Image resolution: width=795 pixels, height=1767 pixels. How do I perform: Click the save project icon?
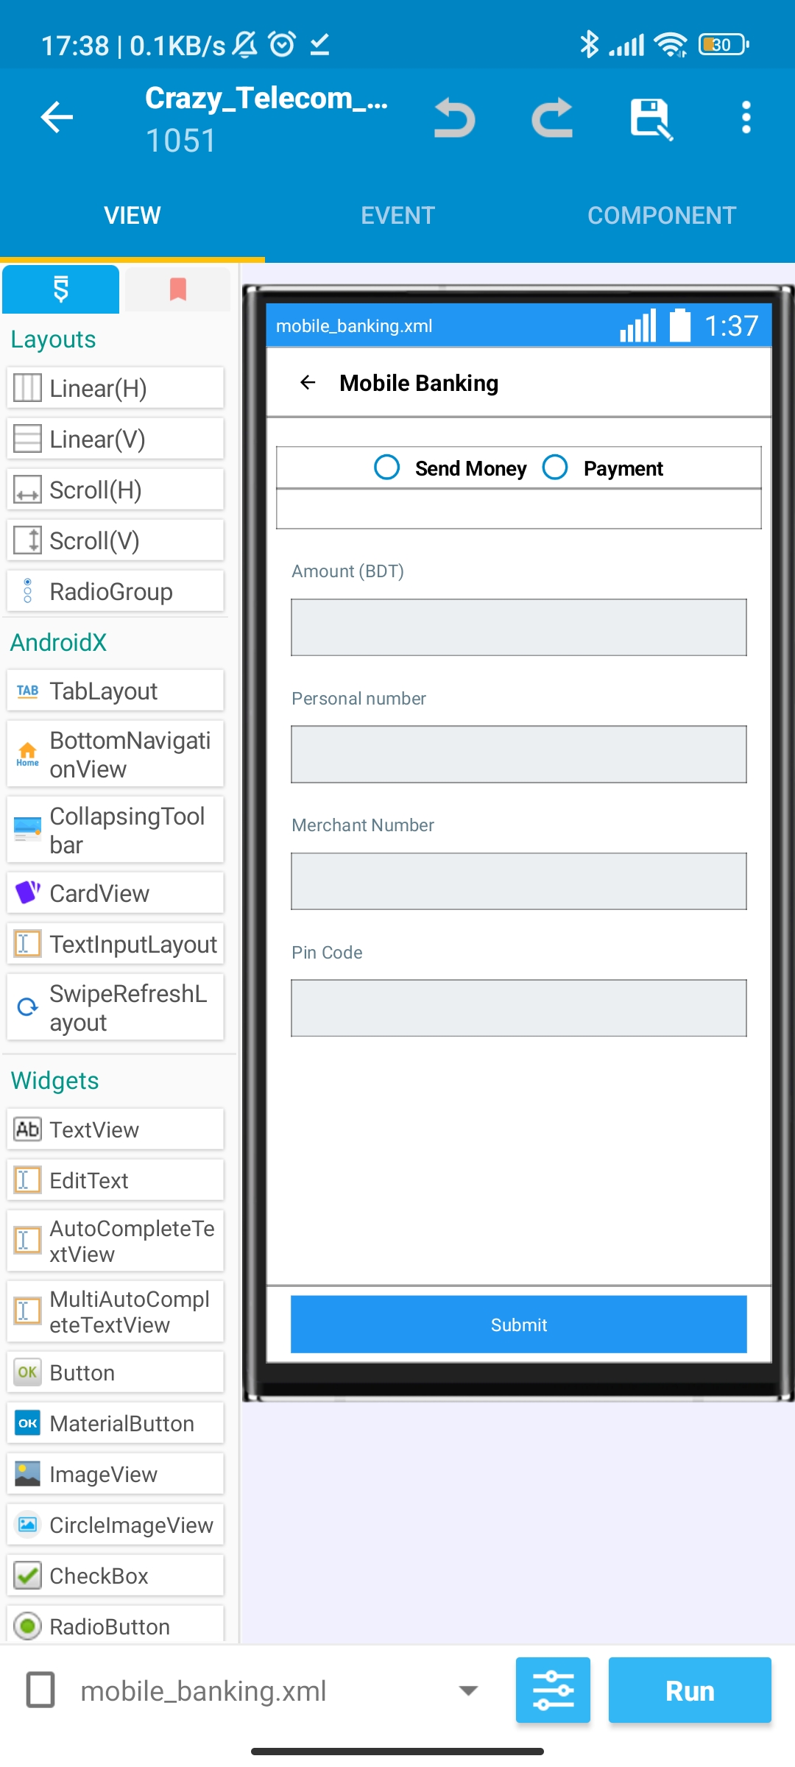pyautogui.click(x=651, y=119)
